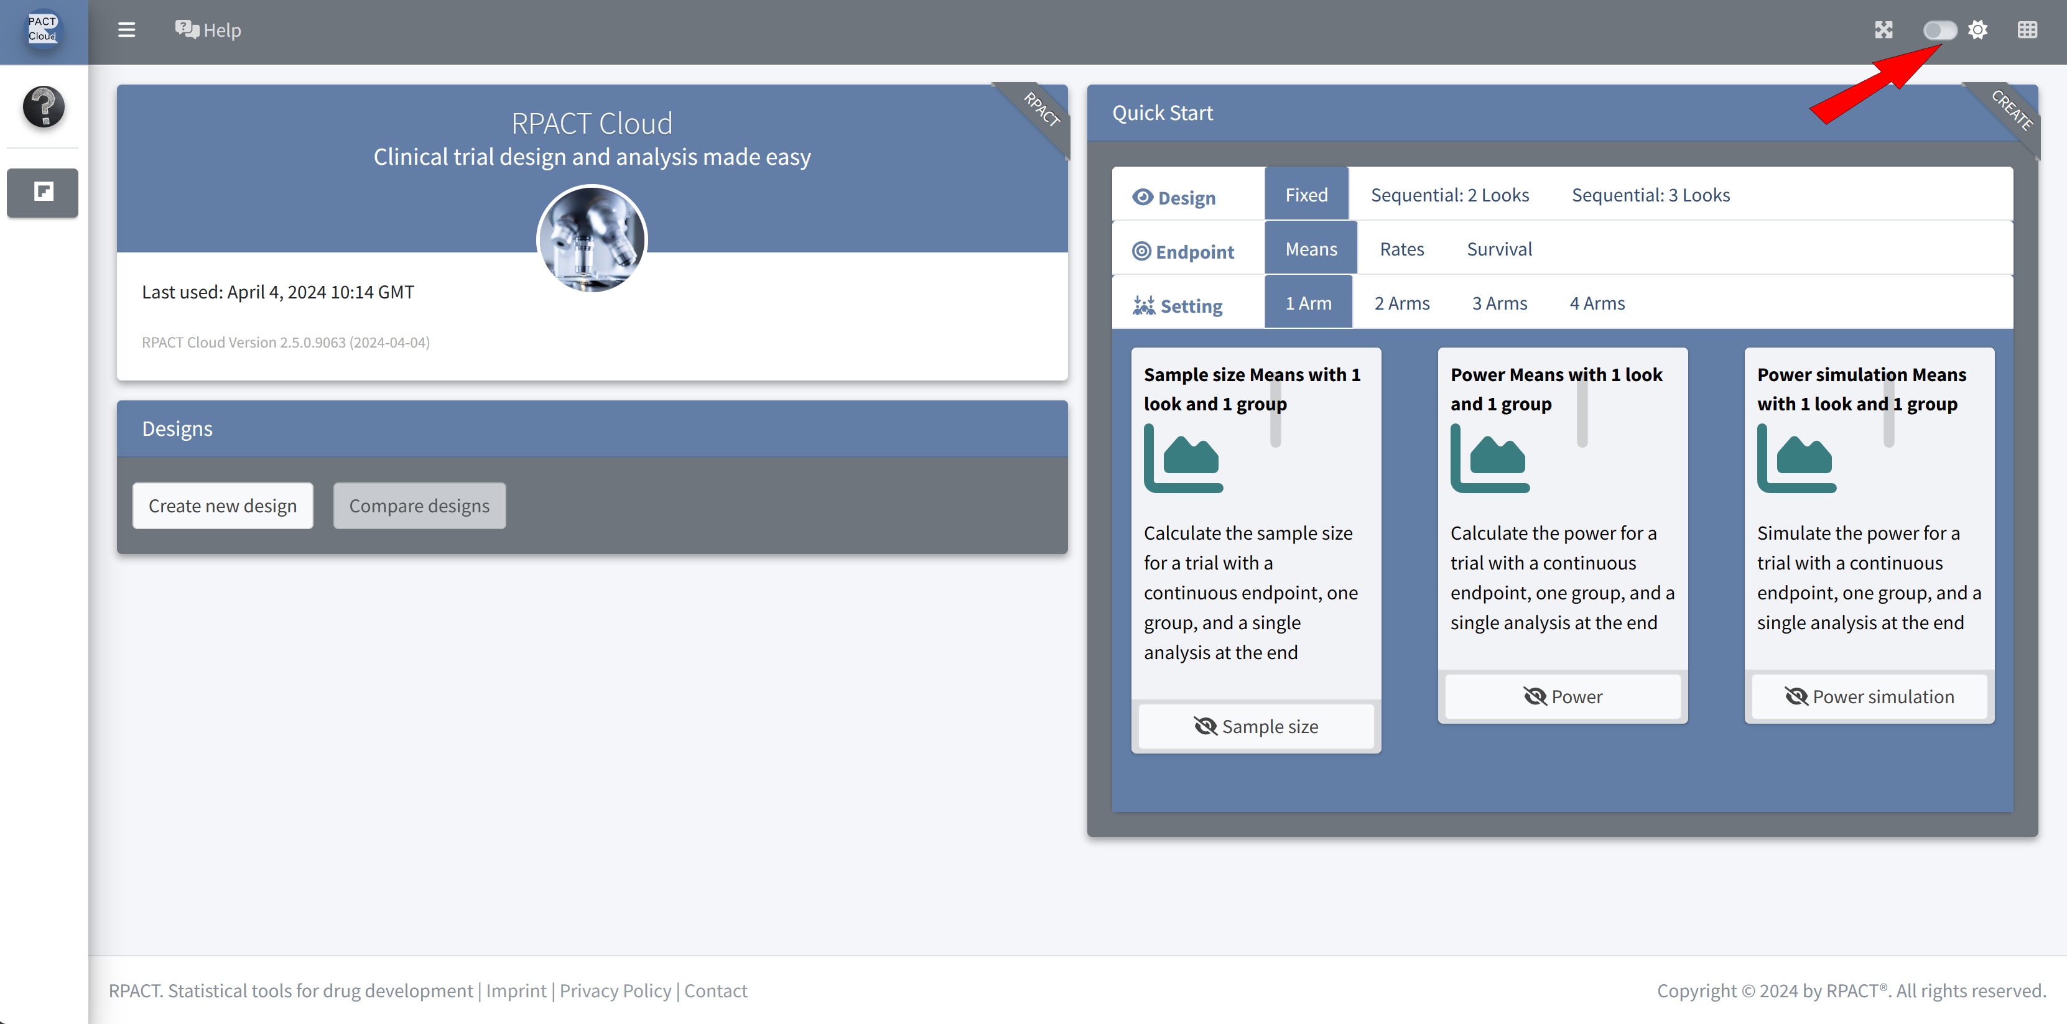This screenshot has width=2067, height=1024.
Task: Click the Sample size button
Action: [x=1256, y=727]
